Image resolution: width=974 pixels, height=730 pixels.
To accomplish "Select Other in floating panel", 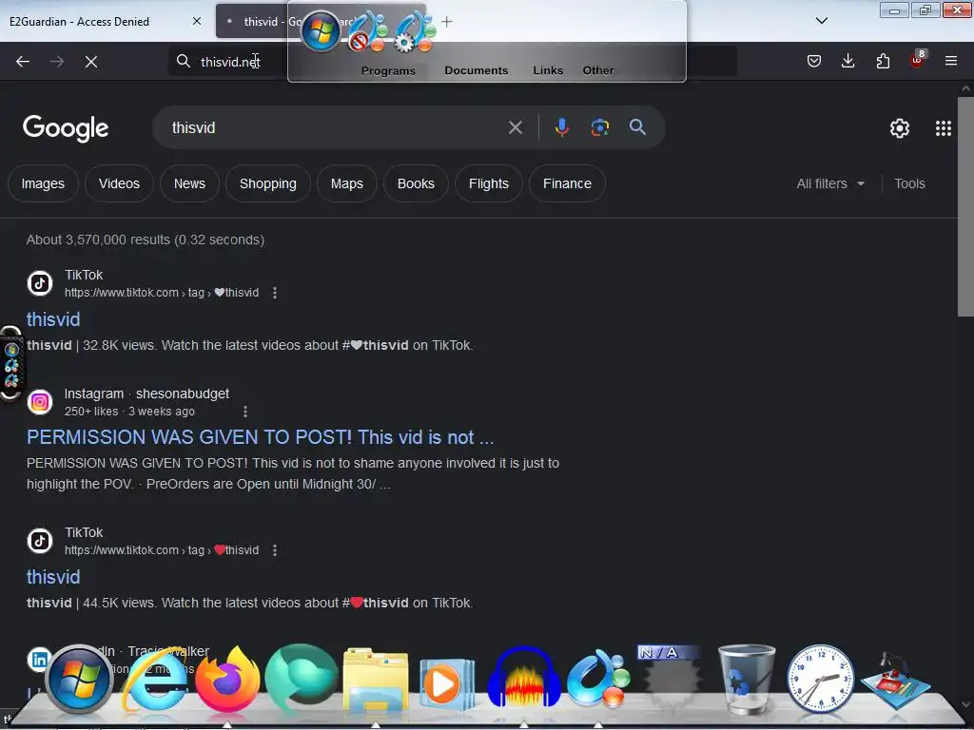I will [597, 70].
